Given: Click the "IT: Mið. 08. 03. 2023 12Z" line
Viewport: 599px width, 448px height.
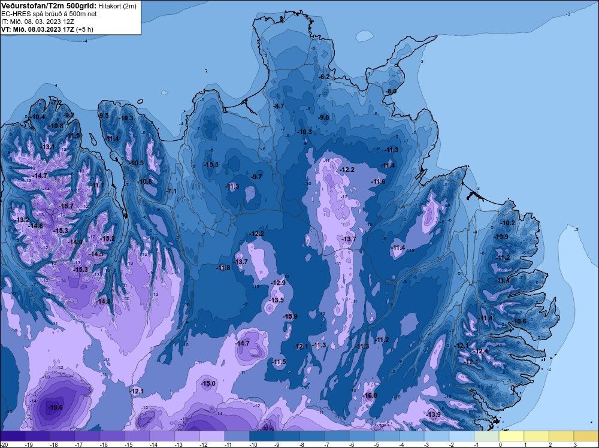Looking at the screenshot, I should [37, 22].
